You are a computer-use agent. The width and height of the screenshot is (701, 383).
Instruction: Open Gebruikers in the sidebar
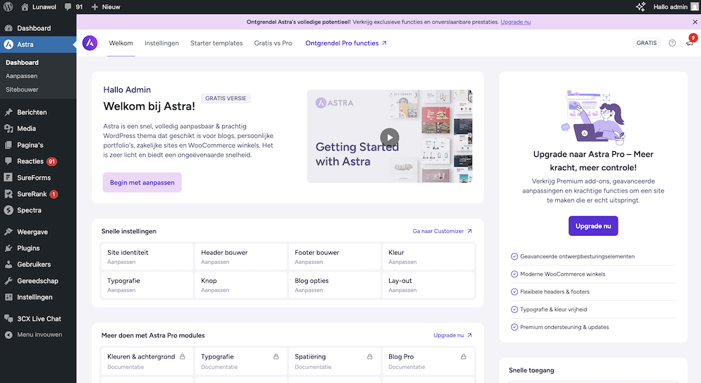38,264
